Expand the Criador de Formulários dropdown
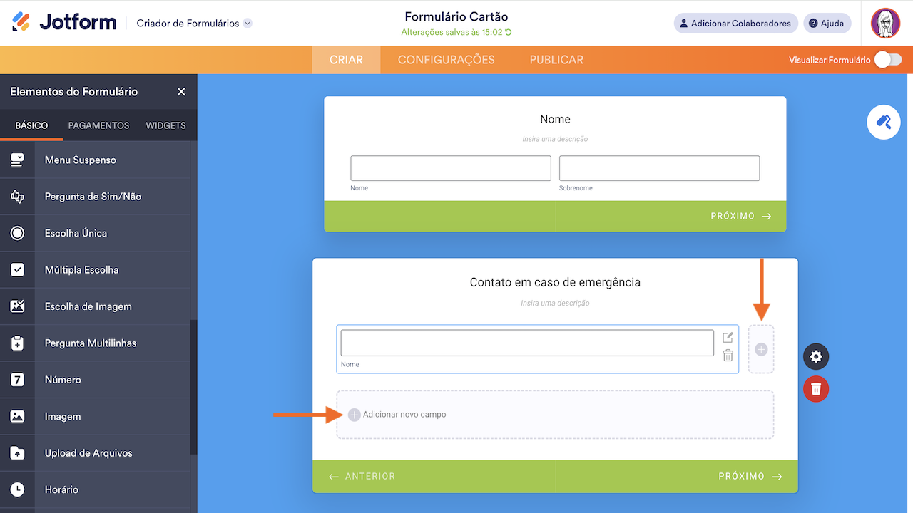 coord(247,24)
